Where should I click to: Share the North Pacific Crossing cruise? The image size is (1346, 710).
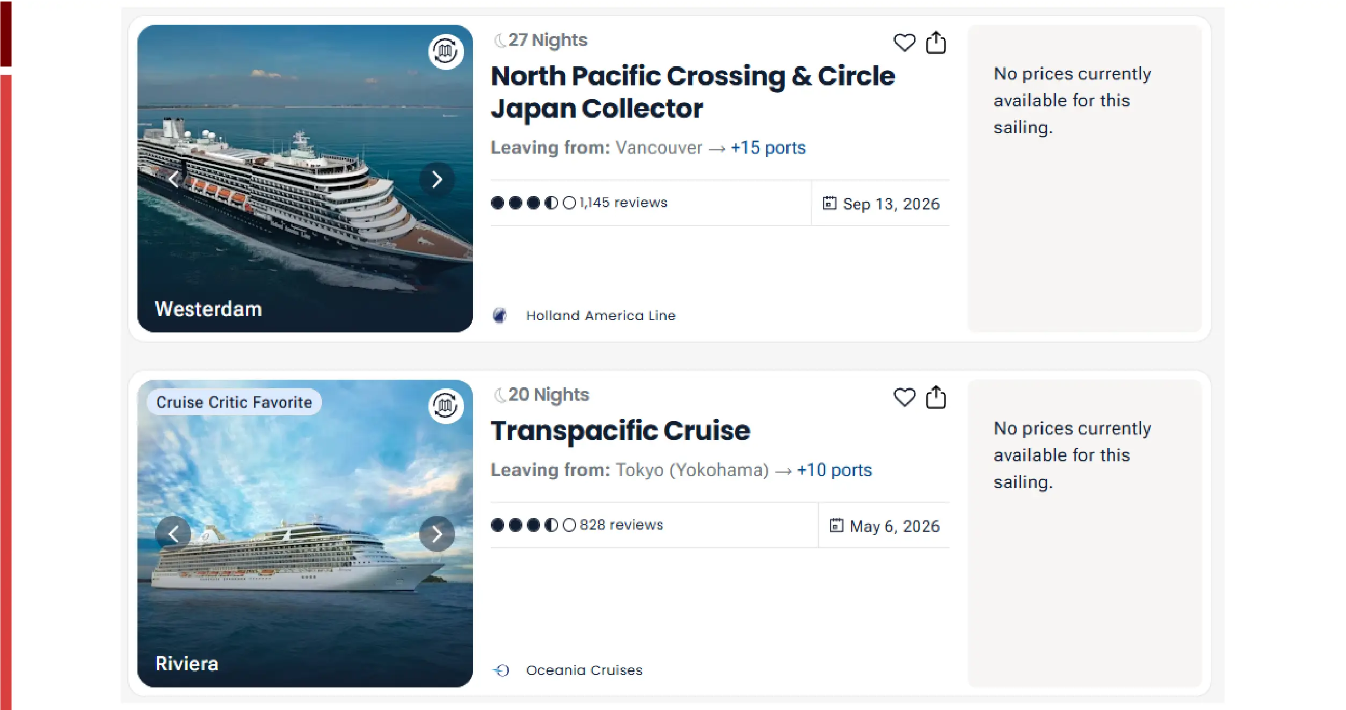pyautogui.click(x=936, y=43)
